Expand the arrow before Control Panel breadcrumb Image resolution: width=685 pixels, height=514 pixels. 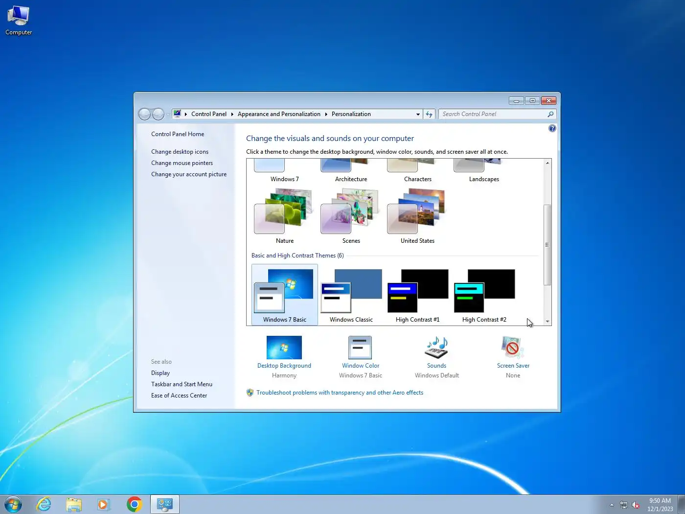186,114
